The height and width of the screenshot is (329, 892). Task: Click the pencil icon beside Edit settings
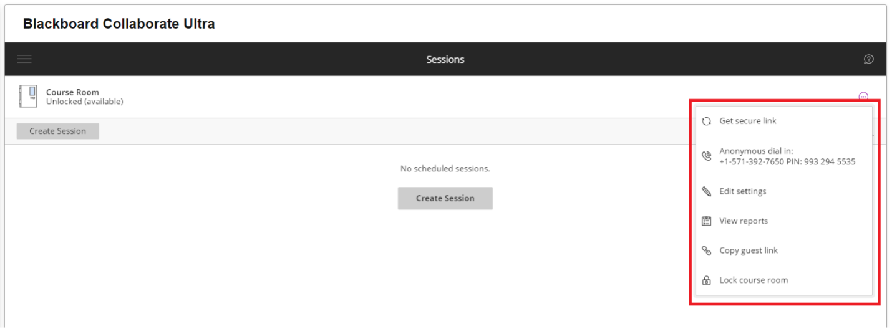pos(707,191)
